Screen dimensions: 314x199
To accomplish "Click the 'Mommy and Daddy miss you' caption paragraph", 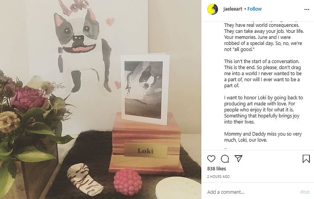I will 263,137.
